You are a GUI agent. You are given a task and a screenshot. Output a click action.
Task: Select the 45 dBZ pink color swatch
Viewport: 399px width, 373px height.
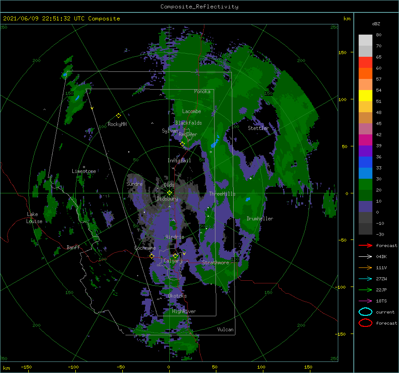pyautogui.click(x=365, y=129)
